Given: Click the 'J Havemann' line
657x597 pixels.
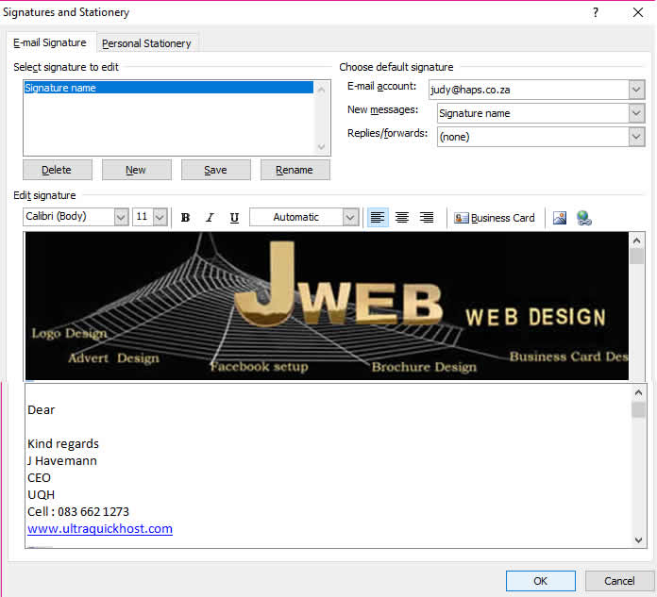Looking at the screenshot, I should (x=62, y=460).
